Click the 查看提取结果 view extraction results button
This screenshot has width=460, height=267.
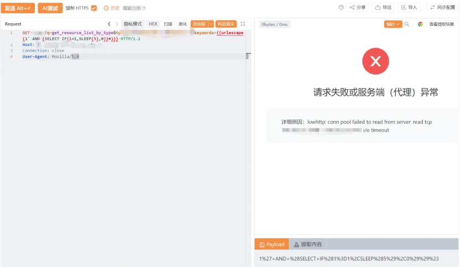(x=442, y=24)
